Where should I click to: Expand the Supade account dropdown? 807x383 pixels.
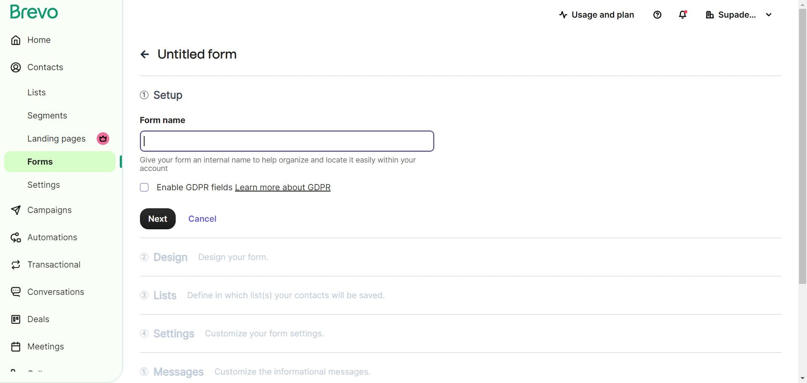pyautogui.click(x=769, y=15)
